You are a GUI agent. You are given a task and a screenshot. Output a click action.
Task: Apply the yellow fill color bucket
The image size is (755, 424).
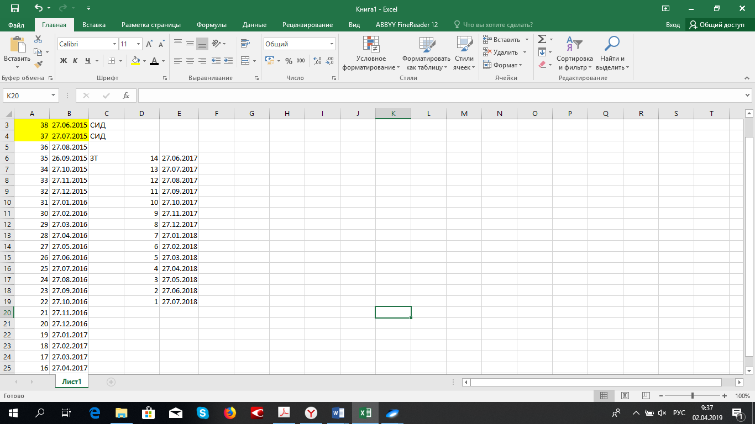[x=135, y=61]
